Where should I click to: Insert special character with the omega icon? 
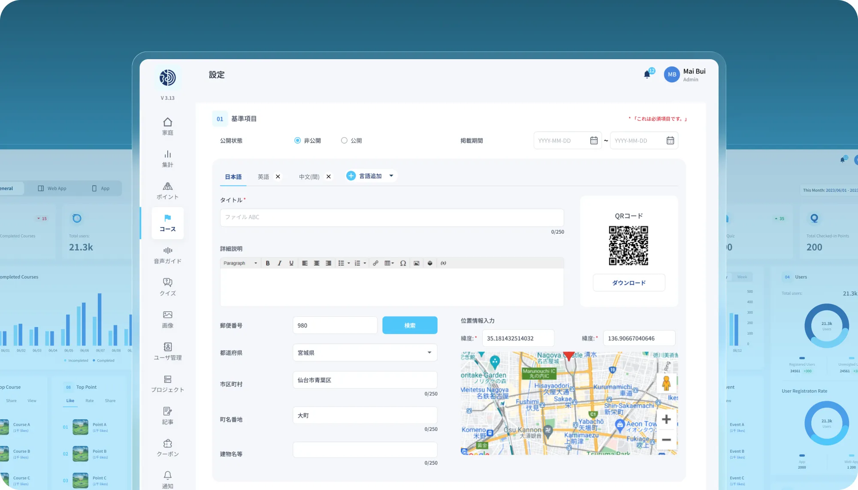pyautogui.click(x=403, y=263)
